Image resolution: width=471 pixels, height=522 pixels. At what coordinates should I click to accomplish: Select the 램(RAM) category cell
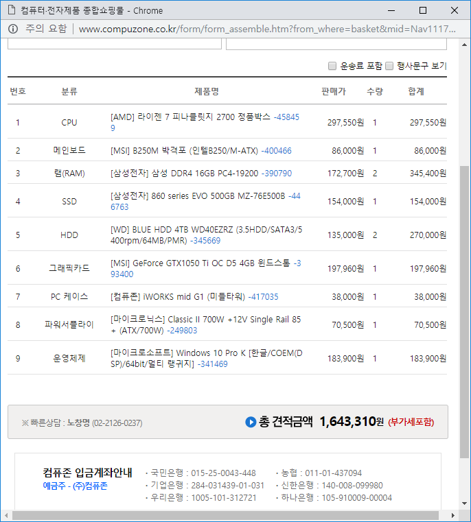pos(69,174)
